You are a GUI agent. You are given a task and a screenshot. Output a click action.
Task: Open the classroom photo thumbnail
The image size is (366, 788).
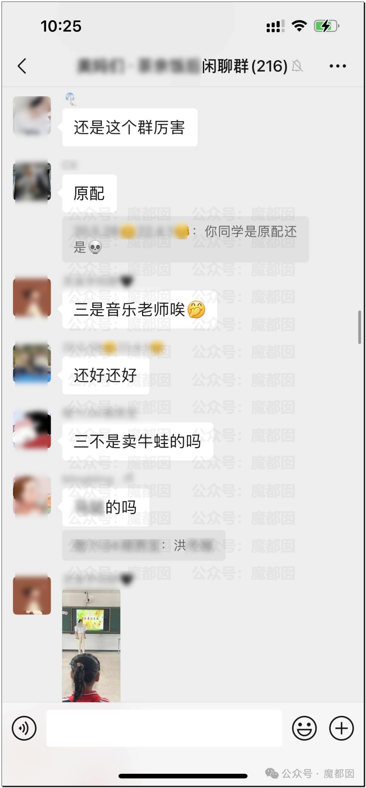point(91,646)
